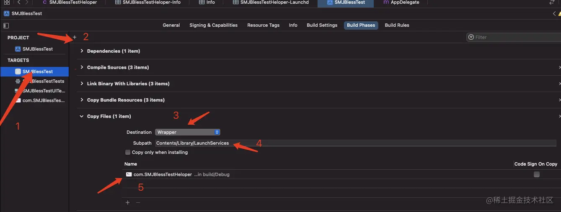Go forward with the right navigation arrow
The width and height of the screenshot is (561, 212).
click(27, 2)
